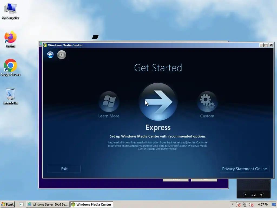Launch Firefox from the desktop
Image resolution: width=277 pixels, height=208 pixels.
coord(11,39)
